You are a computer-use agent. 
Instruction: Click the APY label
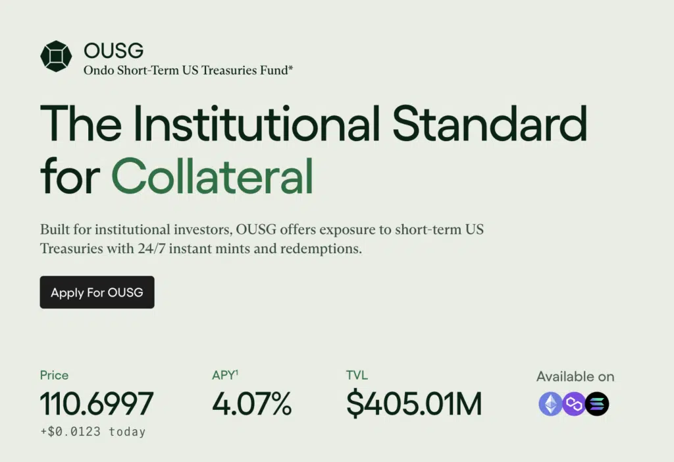(x=222, y=376)
